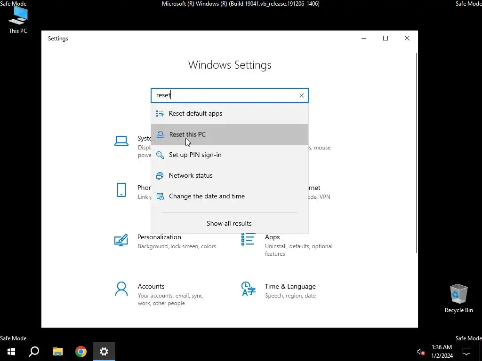Screen dimensions: 482x361
Task: Open the System settings laptop icon
Action: point(121,141)
